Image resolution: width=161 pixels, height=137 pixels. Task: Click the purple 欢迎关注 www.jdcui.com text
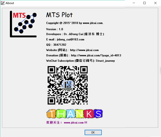pyautogui.click(x=67, y=122)
